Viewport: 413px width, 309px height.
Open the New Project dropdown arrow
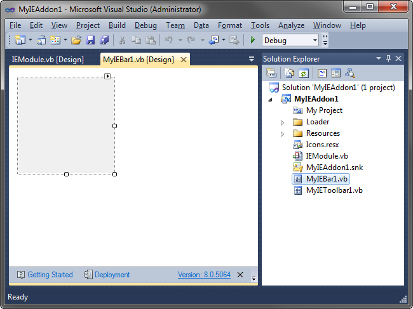click(x=30, y=40)
